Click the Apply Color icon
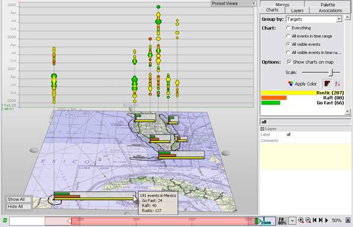Image resolution: width=353 pixels, height=227 pixels. click(x=291, y=84)
